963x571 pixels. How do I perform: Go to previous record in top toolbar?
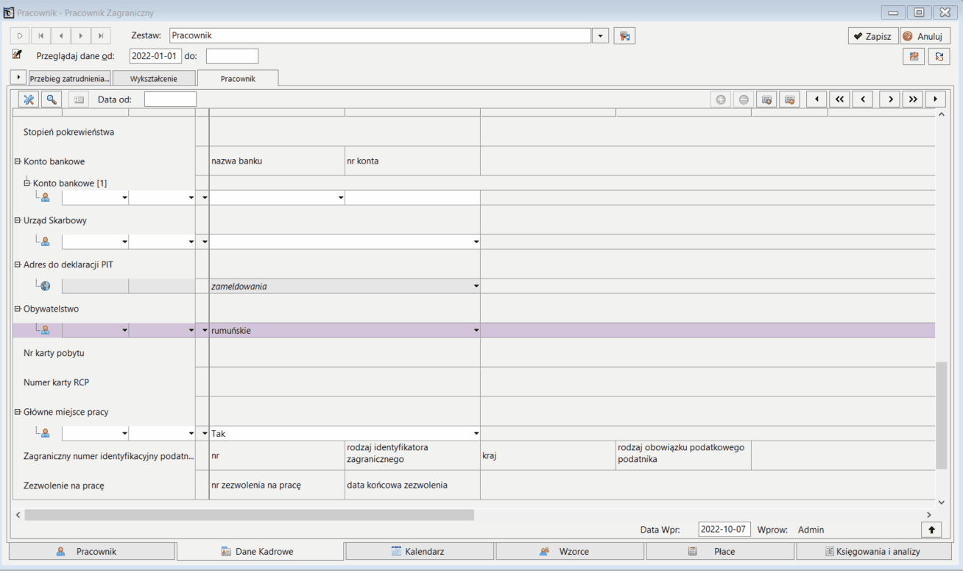pyautogui.click(x=60, y=35)
